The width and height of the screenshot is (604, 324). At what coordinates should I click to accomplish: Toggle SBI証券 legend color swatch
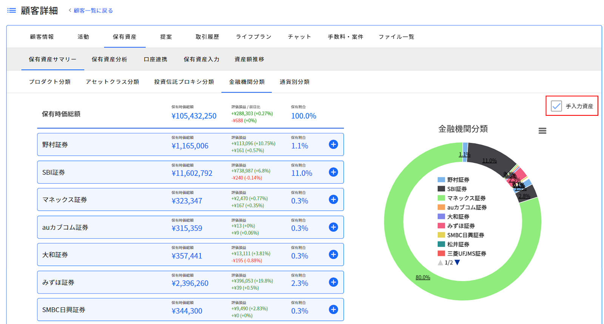[441, 189]
